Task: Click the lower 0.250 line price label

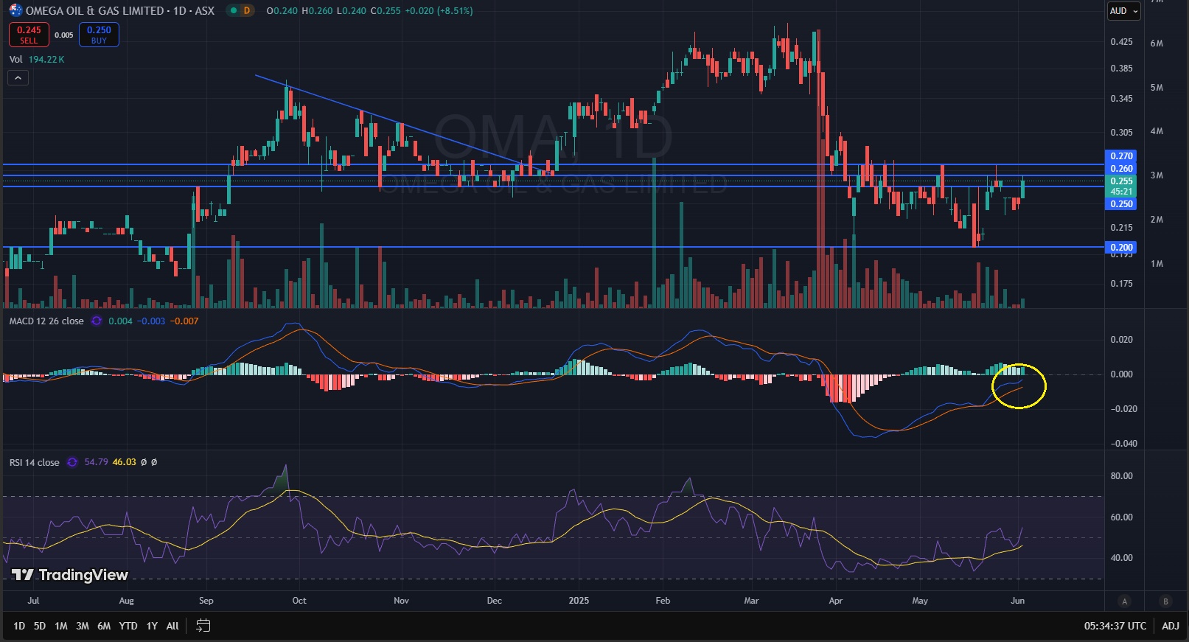Action: (1121, 204)
